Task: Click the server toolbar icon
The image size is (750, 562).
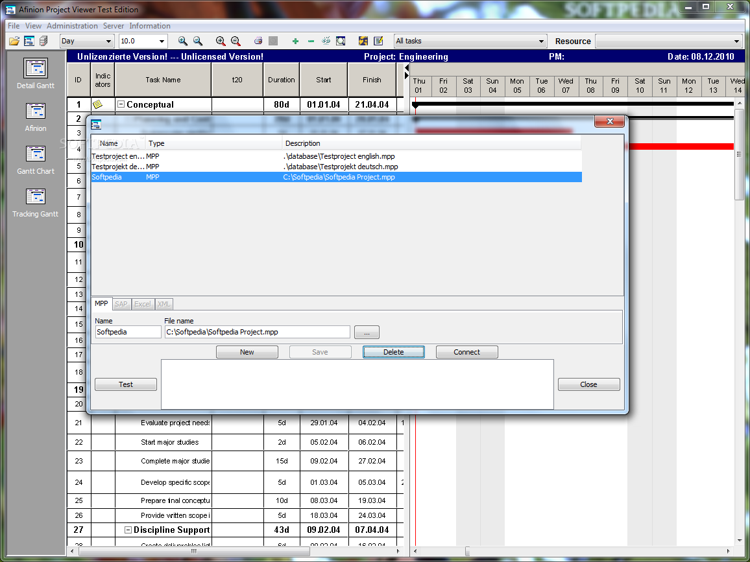Action: tap(43, 41)
